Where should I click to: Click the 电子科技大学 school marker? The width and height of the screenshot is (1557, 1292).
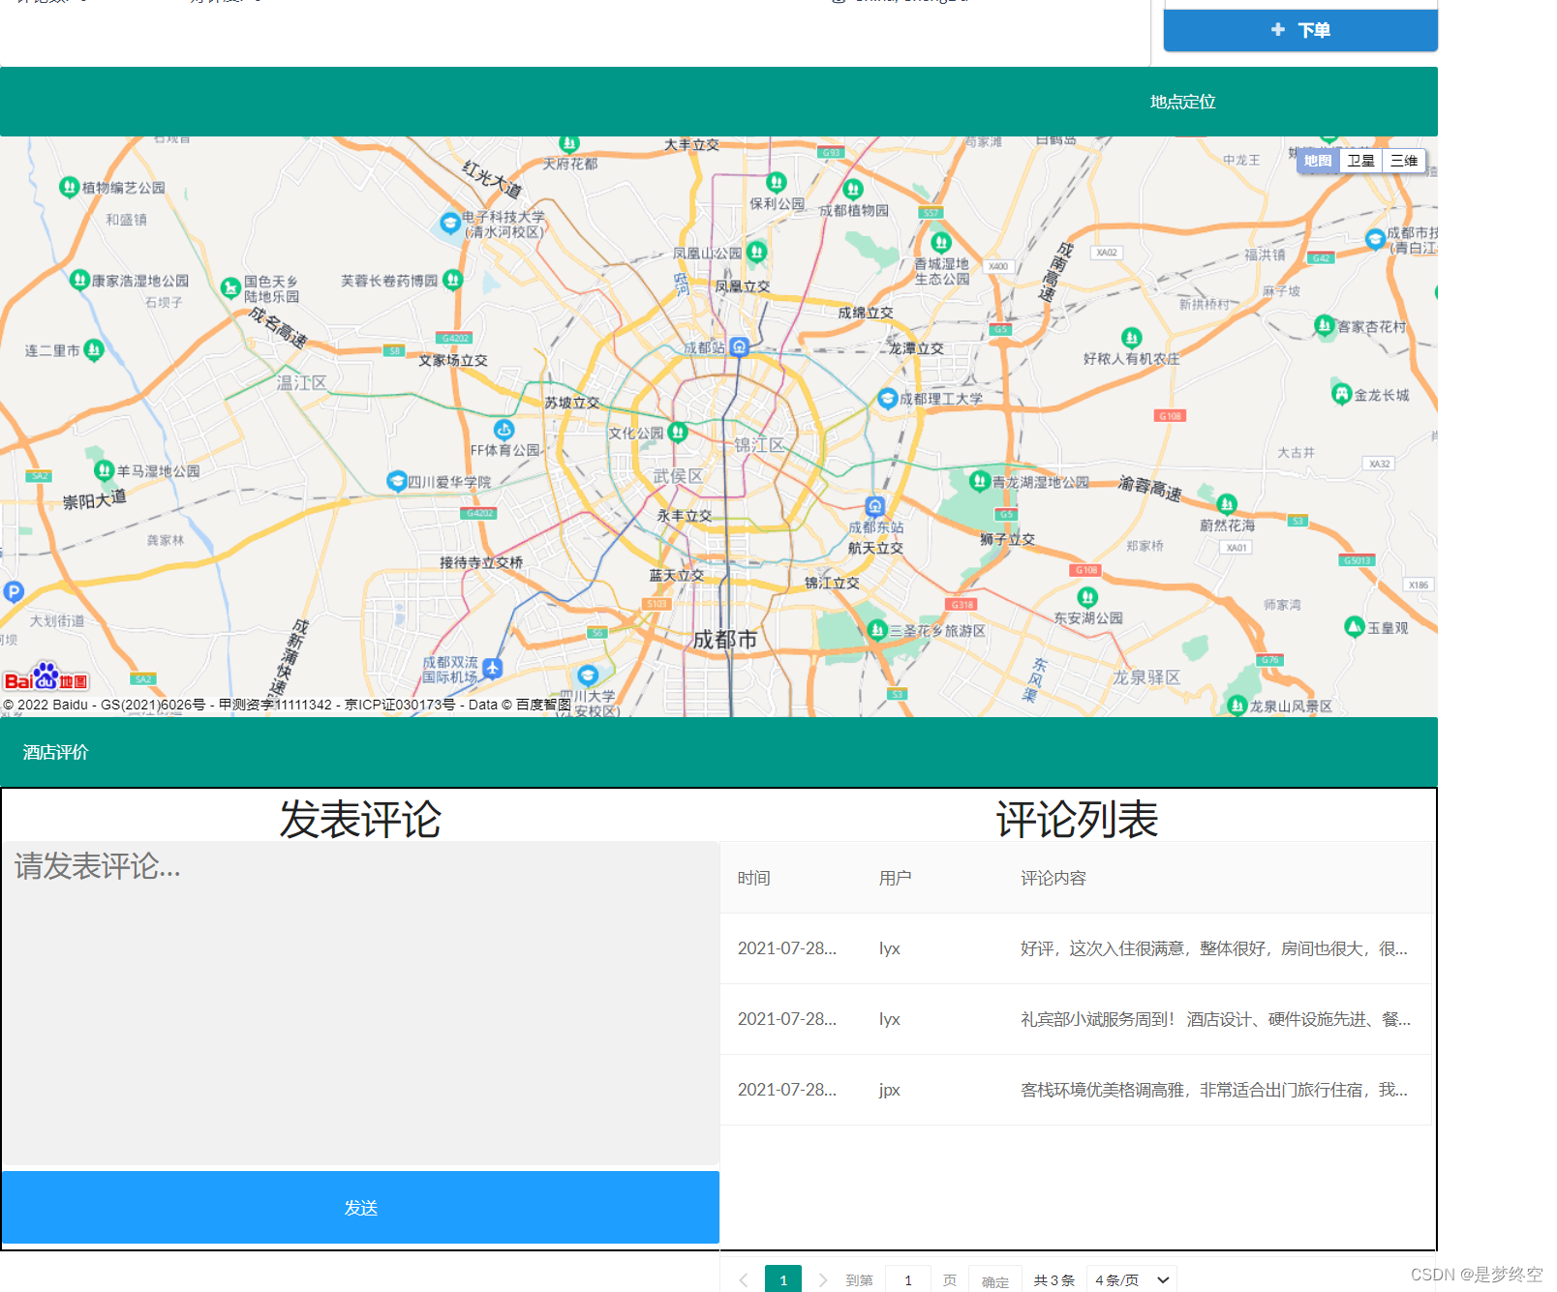click(x=449, y=224)
